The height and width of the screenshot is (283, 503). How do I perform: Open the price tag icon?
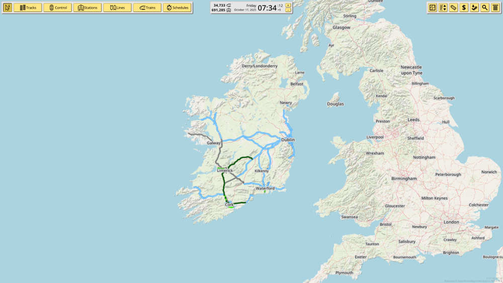(453, 8)
